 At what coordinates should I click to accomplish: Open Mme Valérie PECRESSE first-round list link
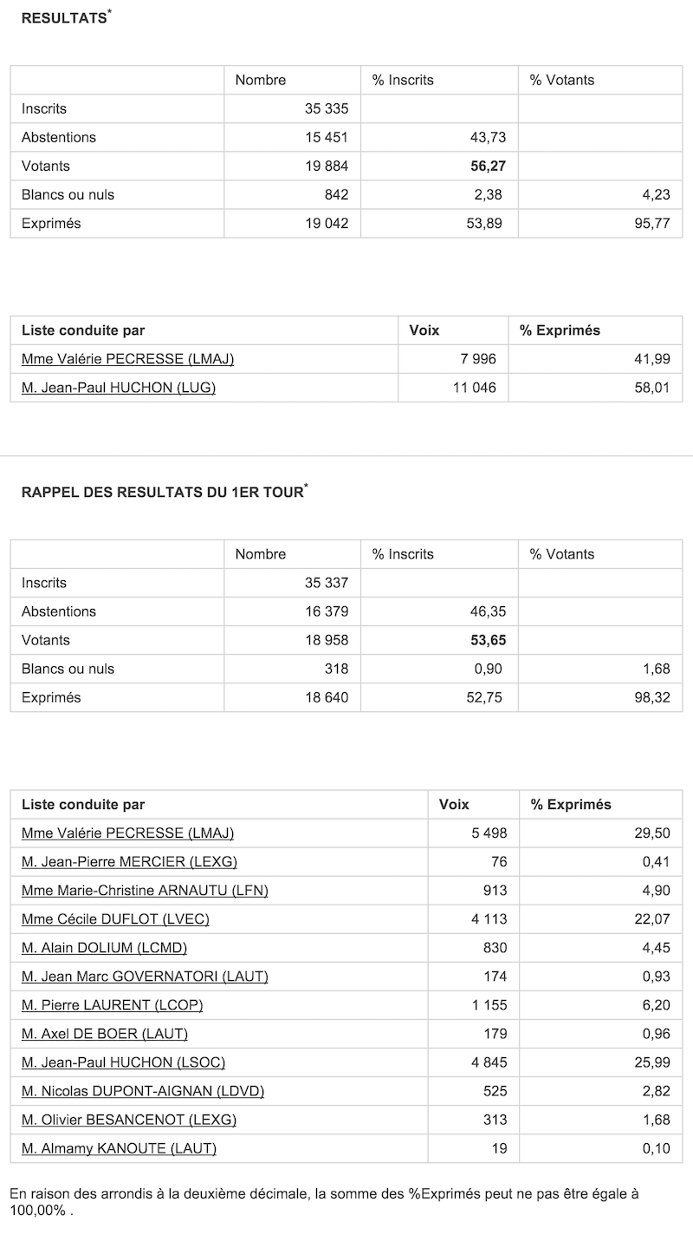click(127, 833)
